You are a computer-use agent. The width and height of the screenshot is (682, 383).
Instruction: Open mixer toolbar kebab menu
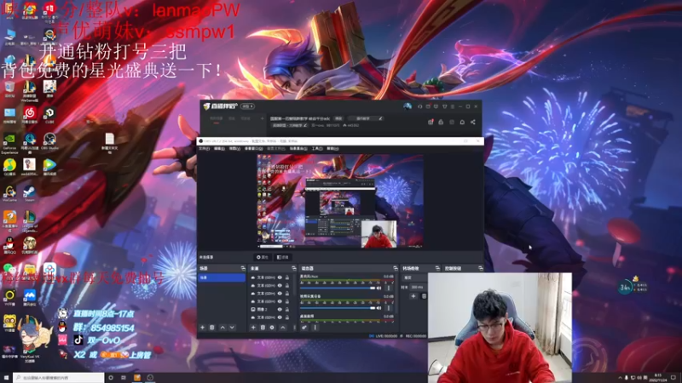click(x=315, y=328)
